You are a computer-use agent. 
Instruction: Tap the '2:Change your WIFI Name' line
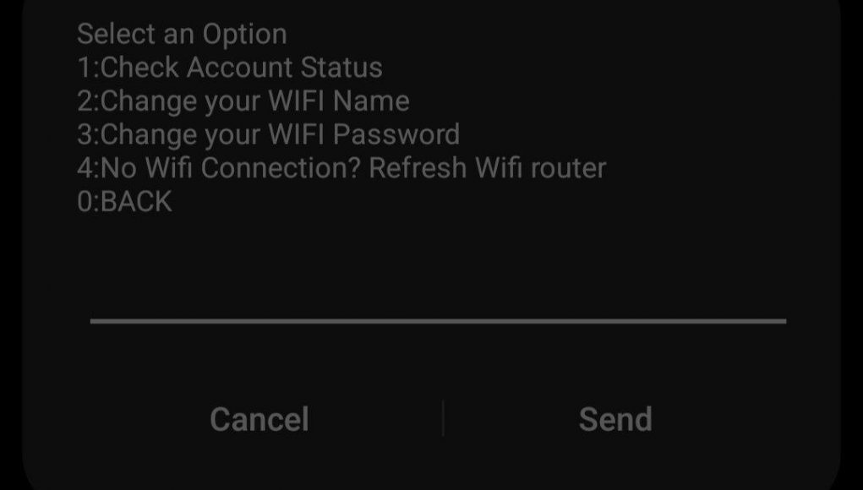coord(243,101)
